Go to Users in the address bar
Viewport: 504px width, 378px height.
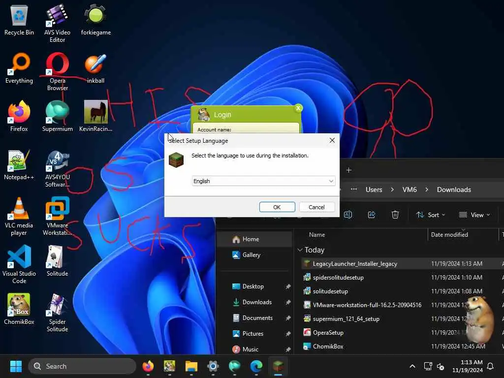(x=374, y=189)
